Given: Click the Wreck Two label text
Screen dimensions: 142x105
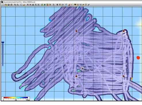Looking at the screenshot, I should click(x=89, y=70).
